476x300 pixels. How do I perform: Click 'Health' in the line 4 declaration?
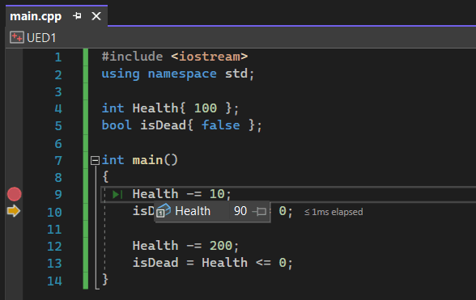(155, 108)
